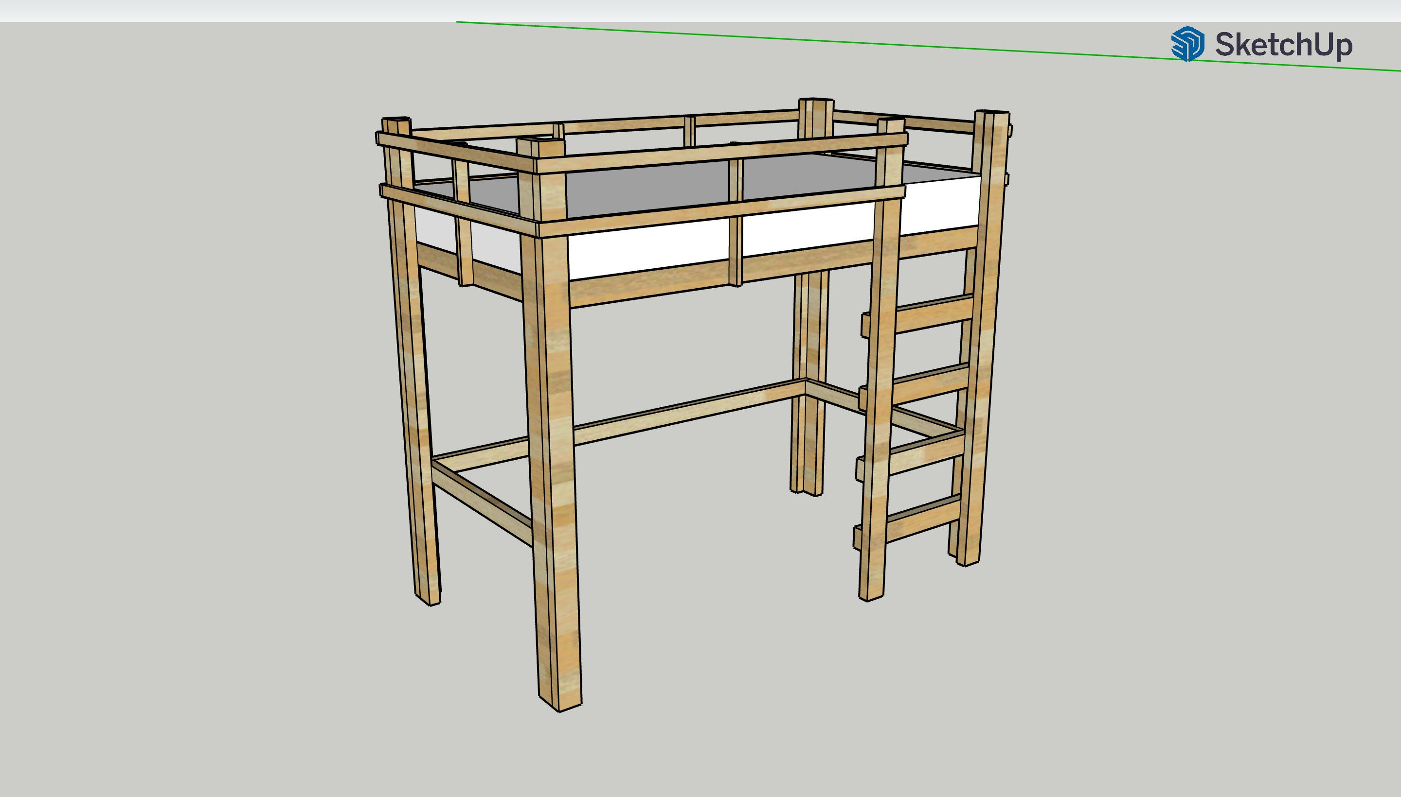1401x797 pixels.
Task: Select the back left leg post
Action: 412,361
